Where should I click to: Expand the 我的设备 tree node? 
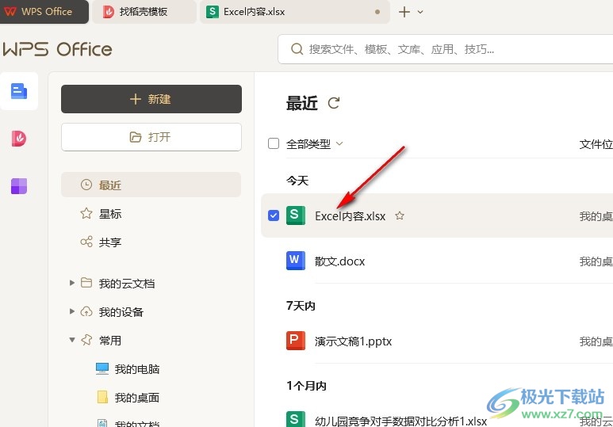pos(73,311)
